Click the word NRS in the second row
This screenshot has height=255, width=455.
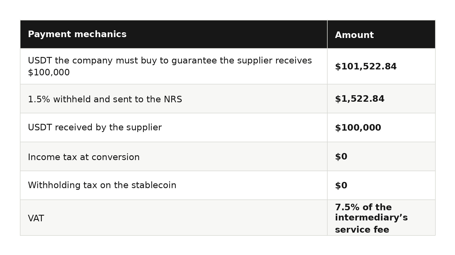(x=173, y=99)
